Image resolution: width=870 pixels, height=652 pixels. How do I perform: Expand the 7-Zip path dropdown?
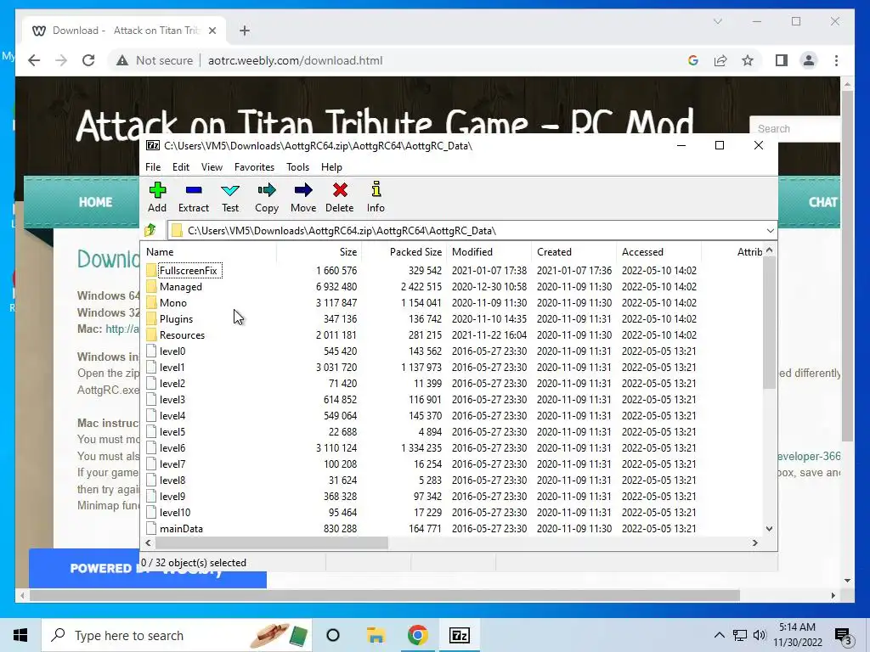click(770, 230)
